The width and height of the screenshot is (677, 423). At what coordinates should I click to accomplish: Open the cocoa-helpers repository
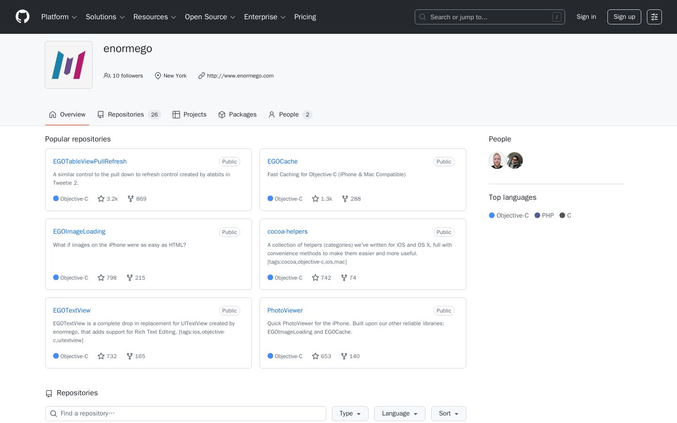coord(287,231)
